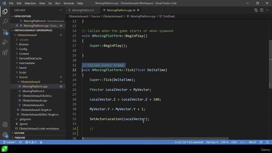272x153 pixels.
Task: Open the Terminal menu
Action: click(68, 3)
